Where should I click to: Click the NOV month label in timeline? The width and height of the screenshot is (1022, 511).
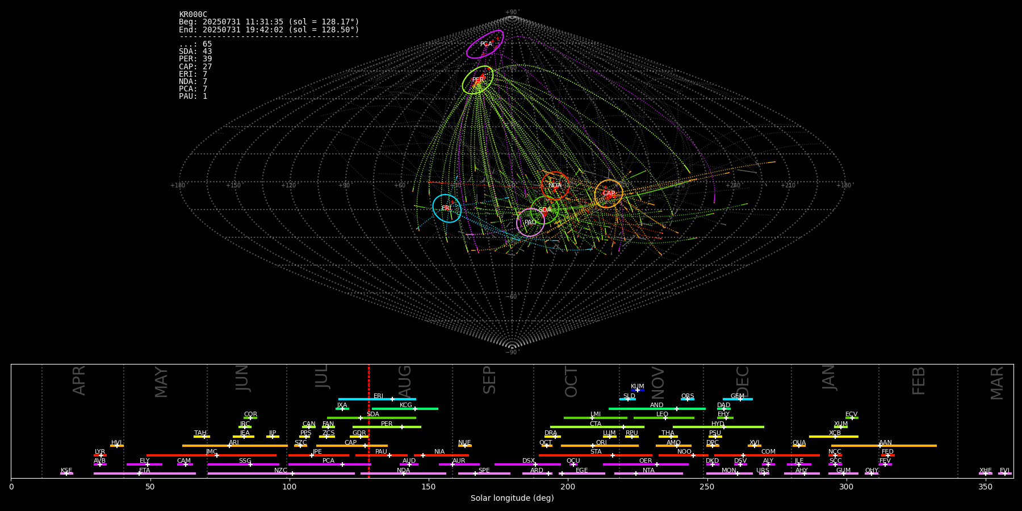[x=657, y=383]
